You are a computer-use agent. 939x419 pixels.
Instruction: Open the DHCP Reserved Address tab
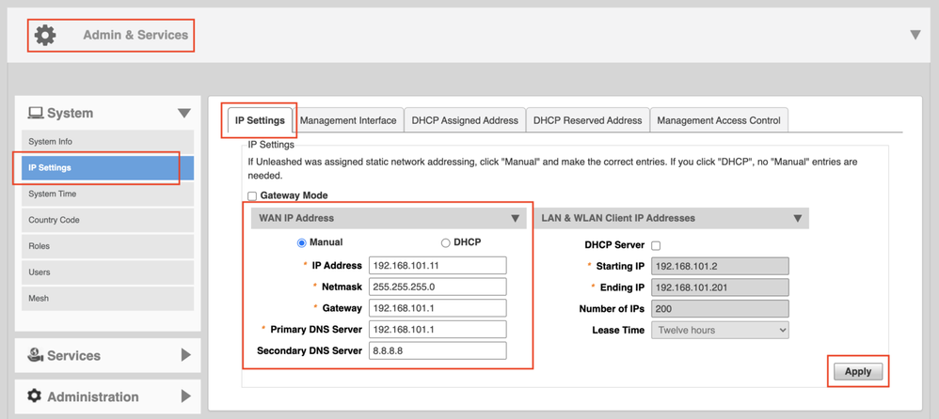(x=587, y=120)
